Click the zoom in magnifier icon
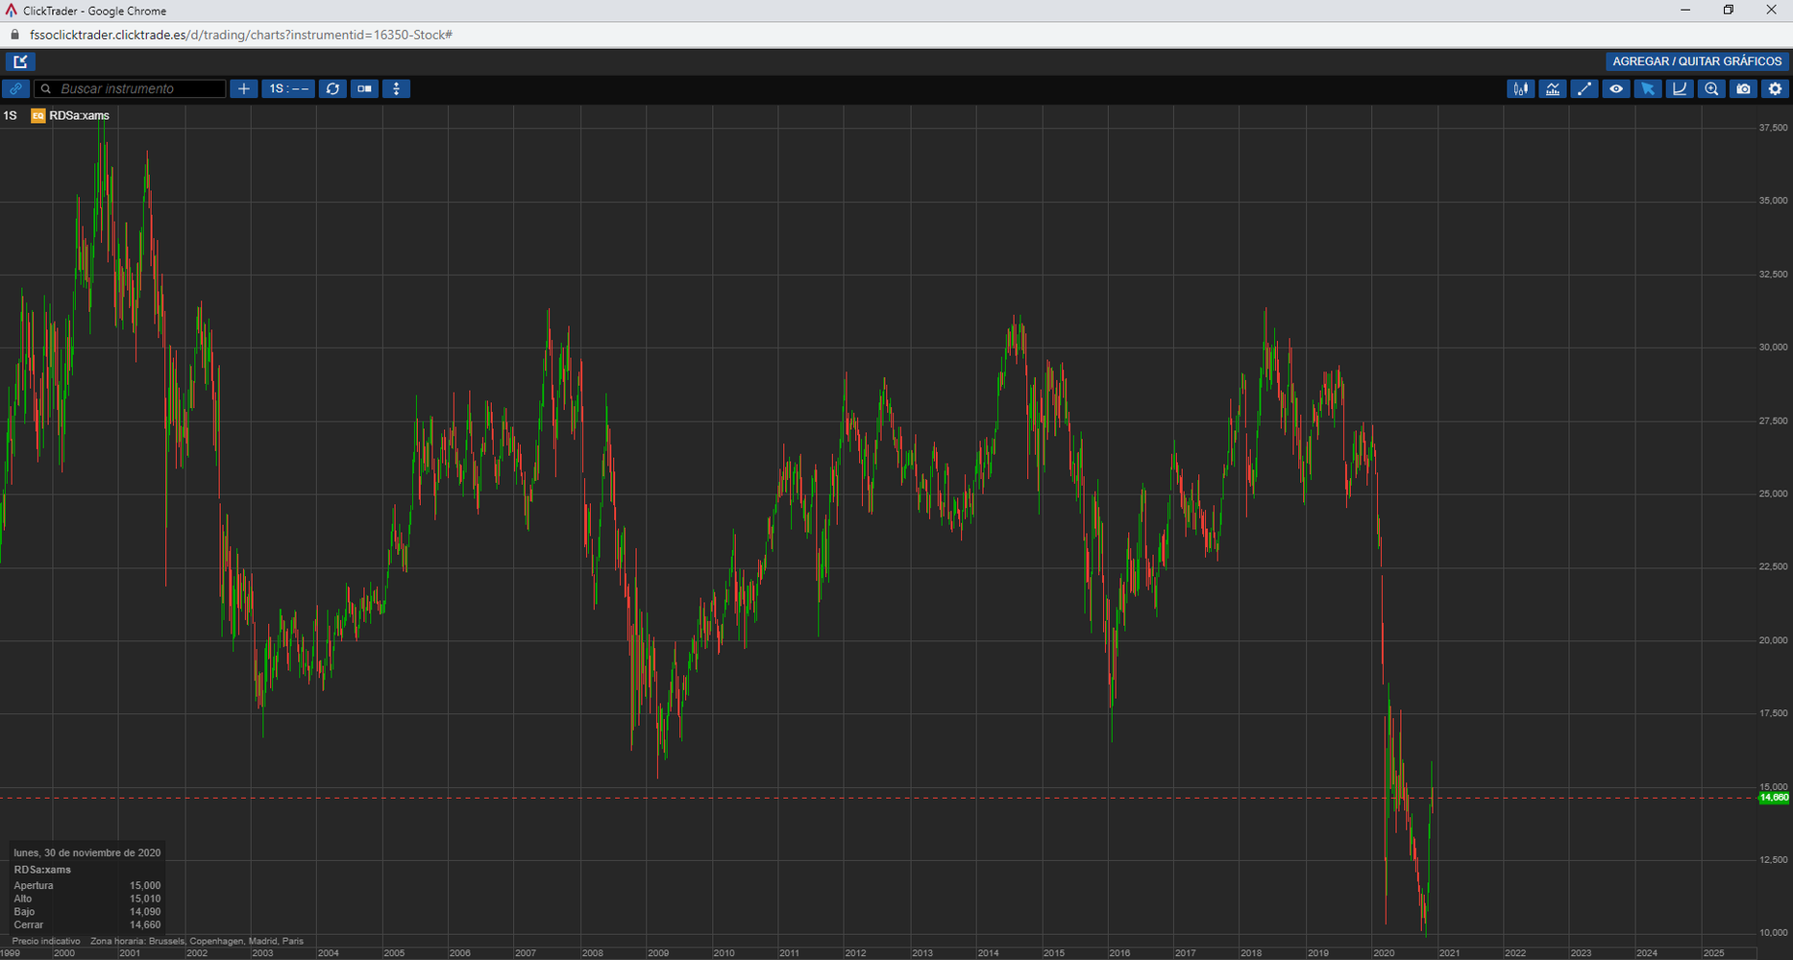The height and width of the screenshot is (960, 1793). [1711, 89]
